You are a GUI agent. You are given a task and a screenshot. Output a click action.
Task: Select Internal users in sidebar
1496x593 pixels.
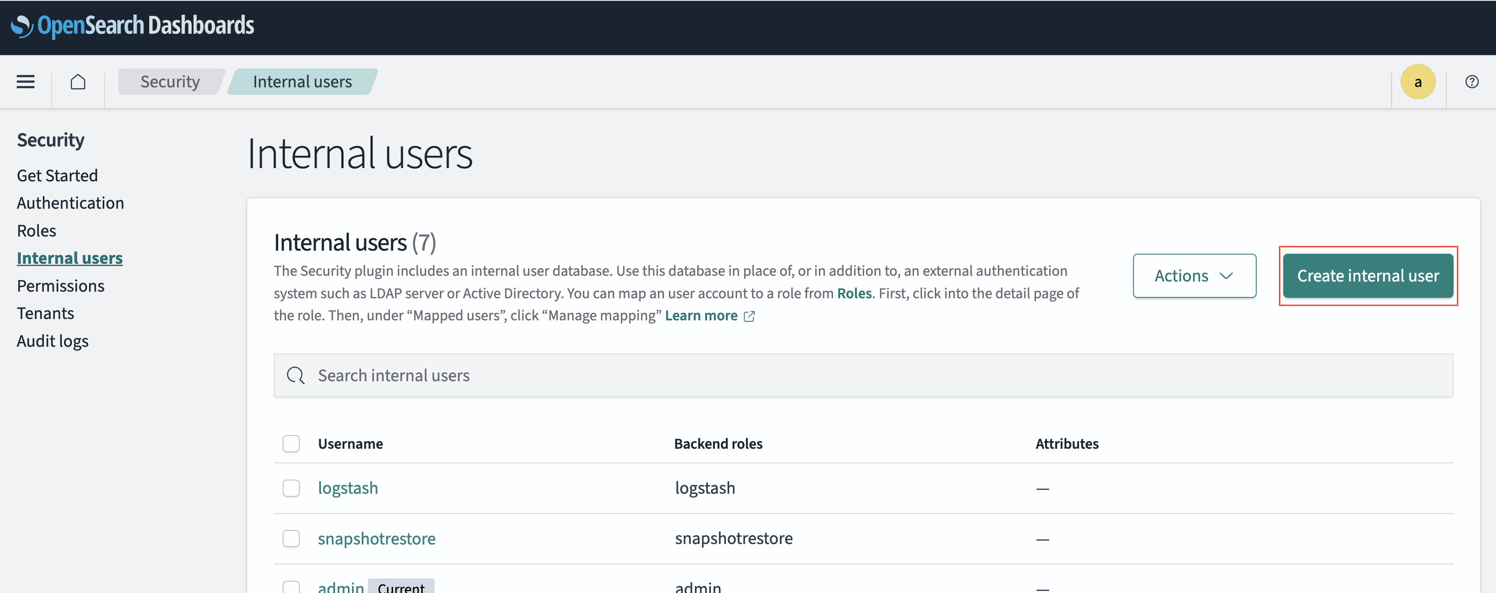pyautogui.click(x=70, y=258)
